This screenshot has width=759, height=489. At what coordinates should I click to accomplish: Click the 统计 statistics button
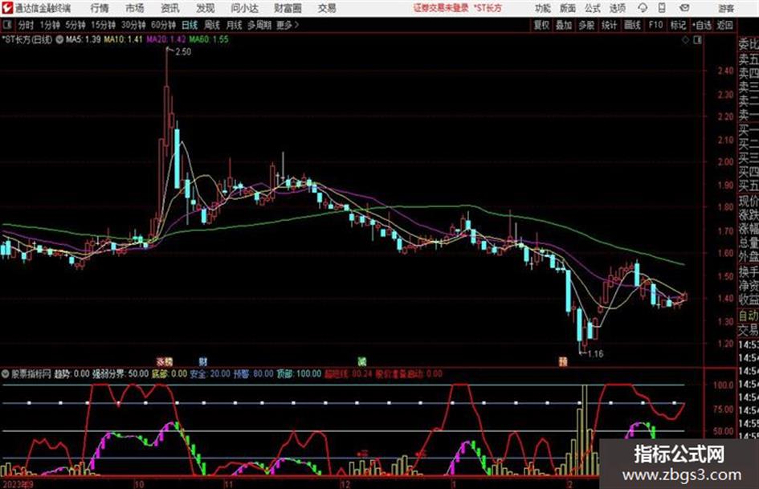(609, 25)
